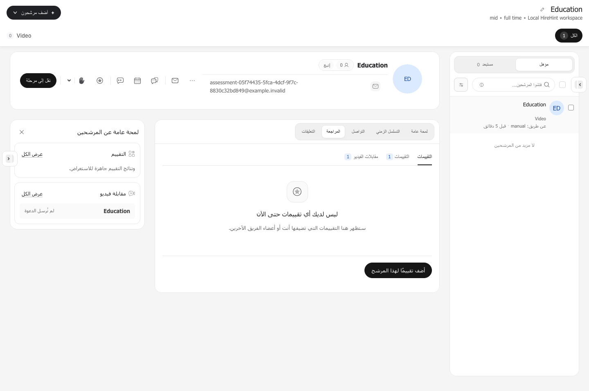589x391 pixels.
Task: Open the dropdown arrow next to the move-stage button
Action: [x=69, y=81]
